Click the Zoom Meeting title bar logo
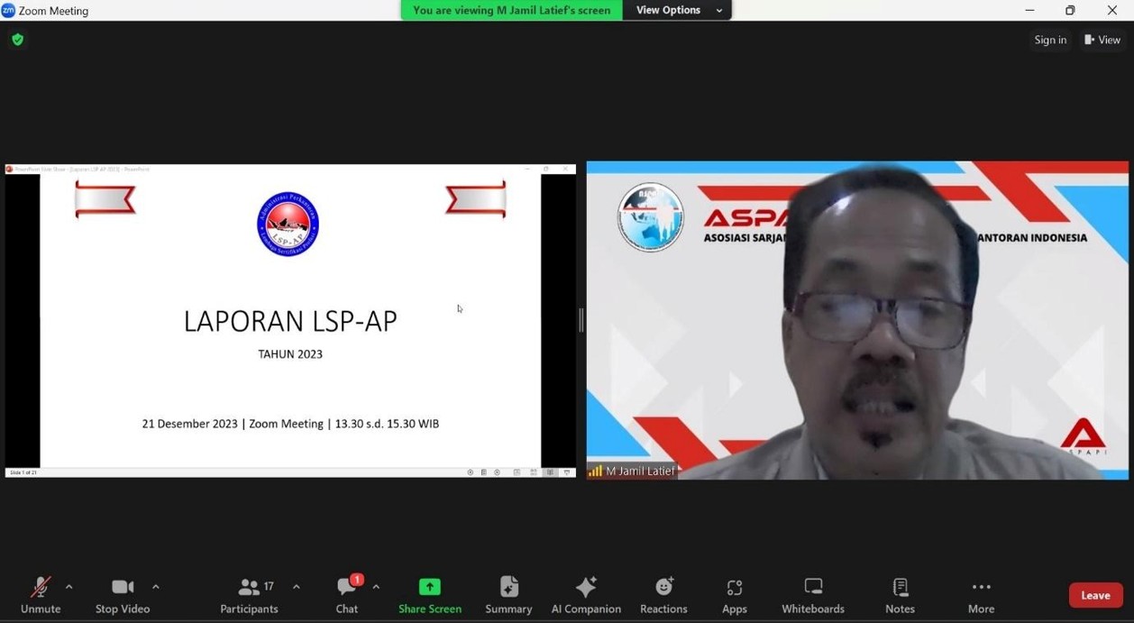Image resolution: width=1134 pixels, height=623 pixels. point(9,11)
